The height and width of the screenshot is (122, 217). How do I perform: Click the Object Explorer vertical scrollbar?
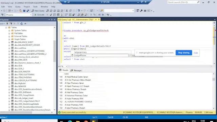coord(55,68)
